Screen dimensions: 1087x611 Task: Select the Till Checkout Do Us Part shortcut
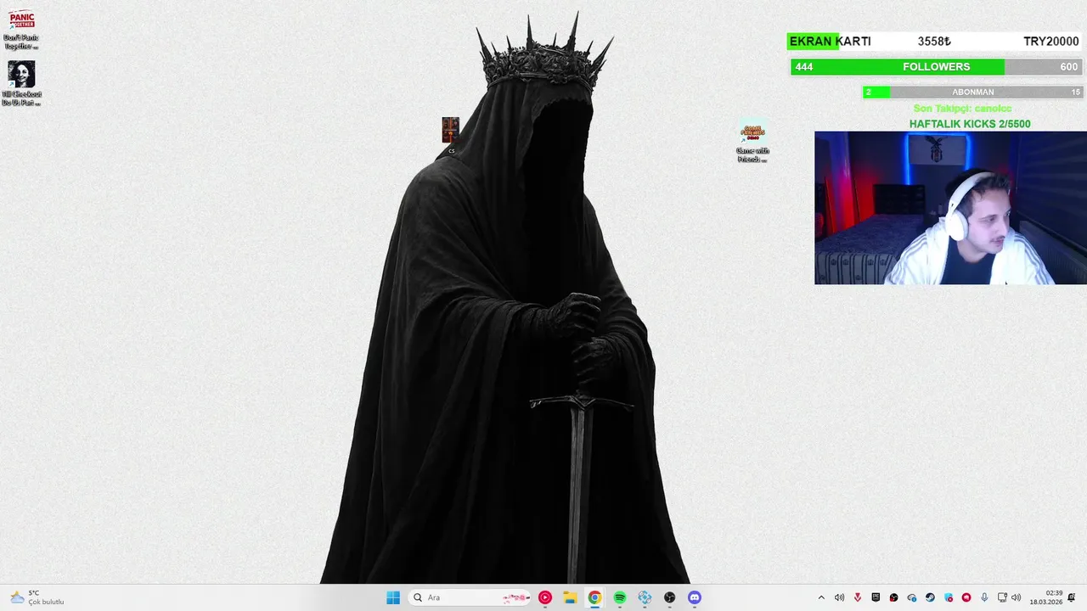click(x=21, y=83)
